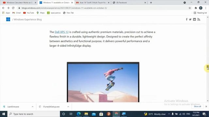The width and height of the screenshot is (209, 117).
Task: Click the skateboarder laptop image
Action: click(x=103, y=82)
